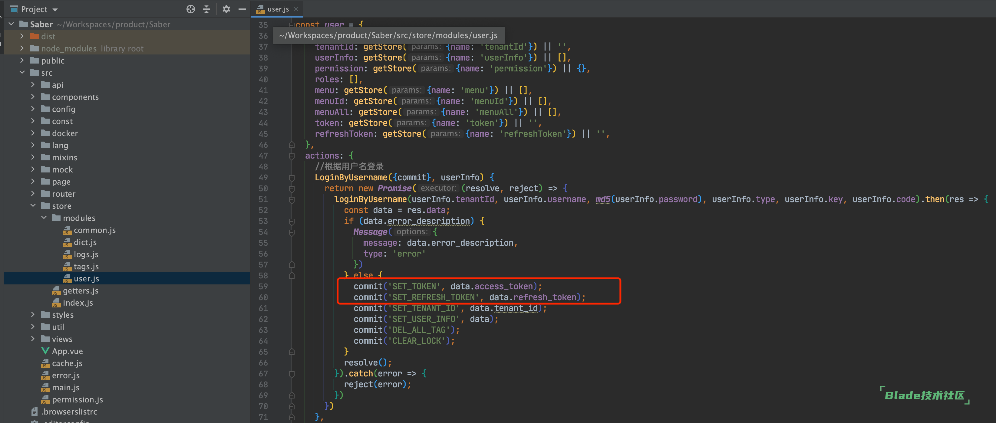Expand the node_modules folder
The height and width of the screenshot is (423, 996).
(22, 48)
